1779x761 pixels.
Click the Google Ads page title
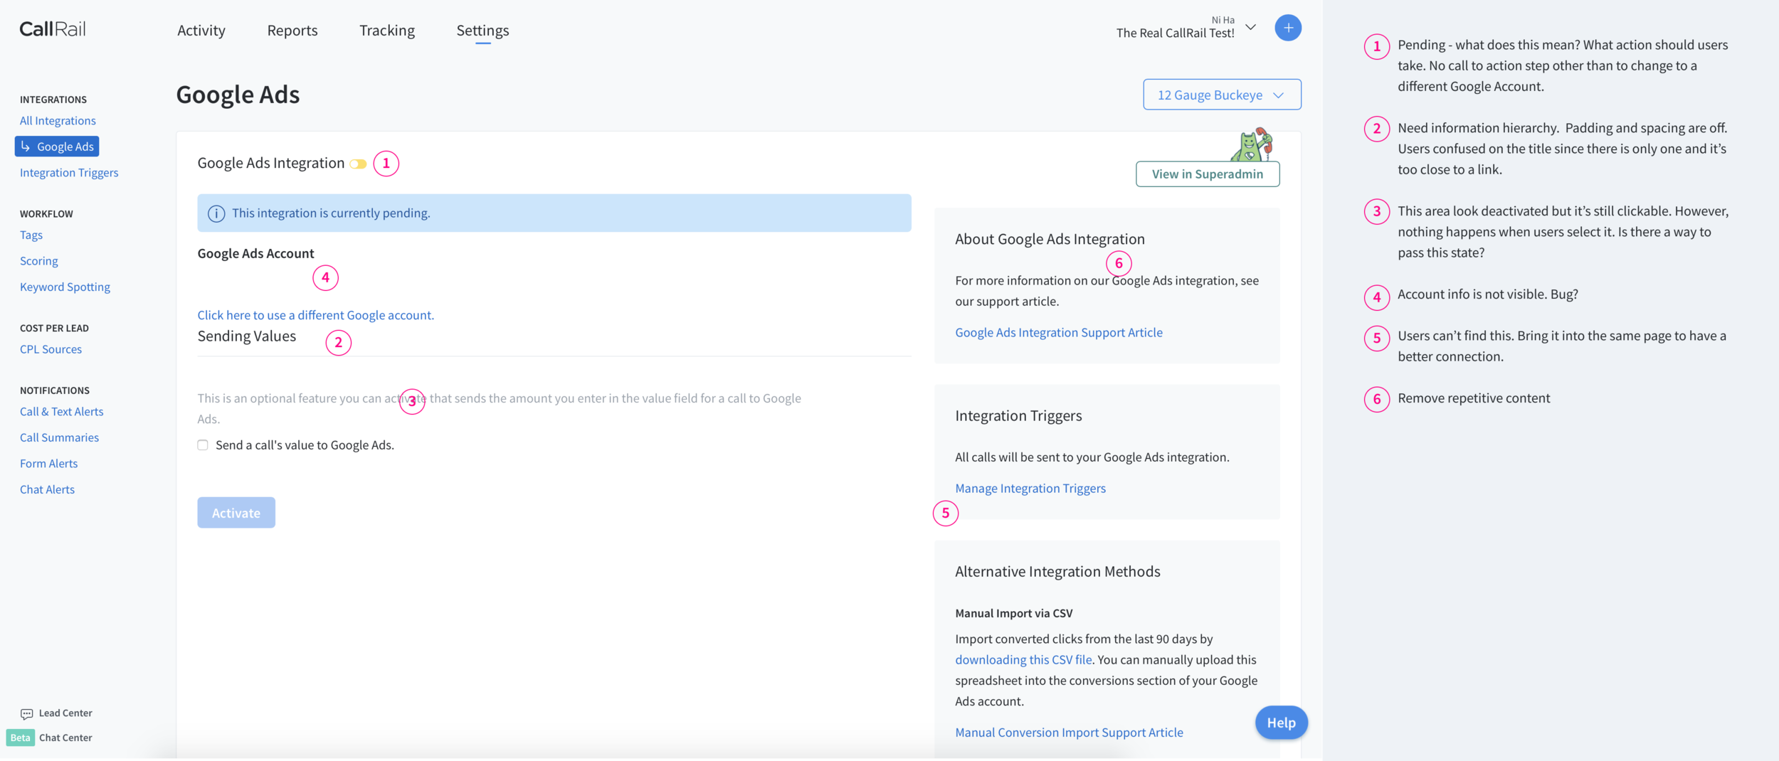pyautogui.click(x=238, y=95)
